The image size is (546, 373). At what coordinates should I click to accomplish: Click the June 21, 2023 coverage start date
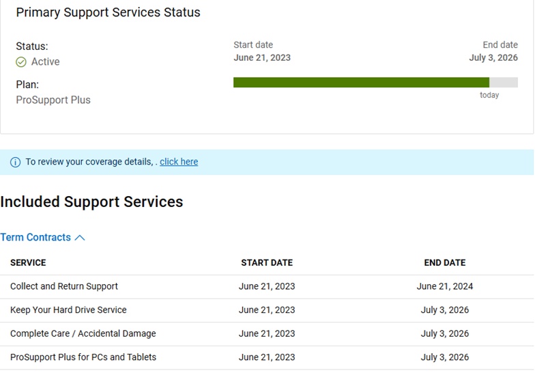click(262, 57)
